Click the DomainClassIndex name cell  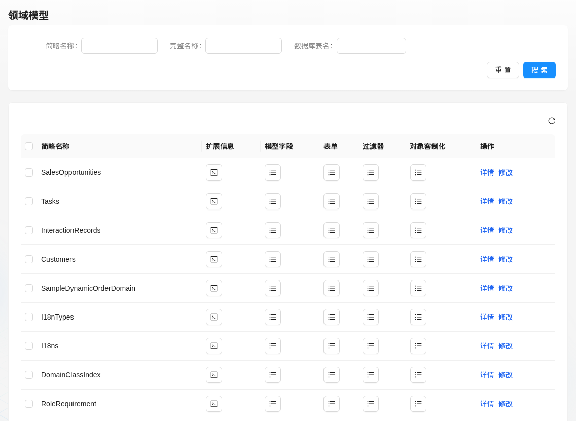pyautogui.click(x=71, y=375)
